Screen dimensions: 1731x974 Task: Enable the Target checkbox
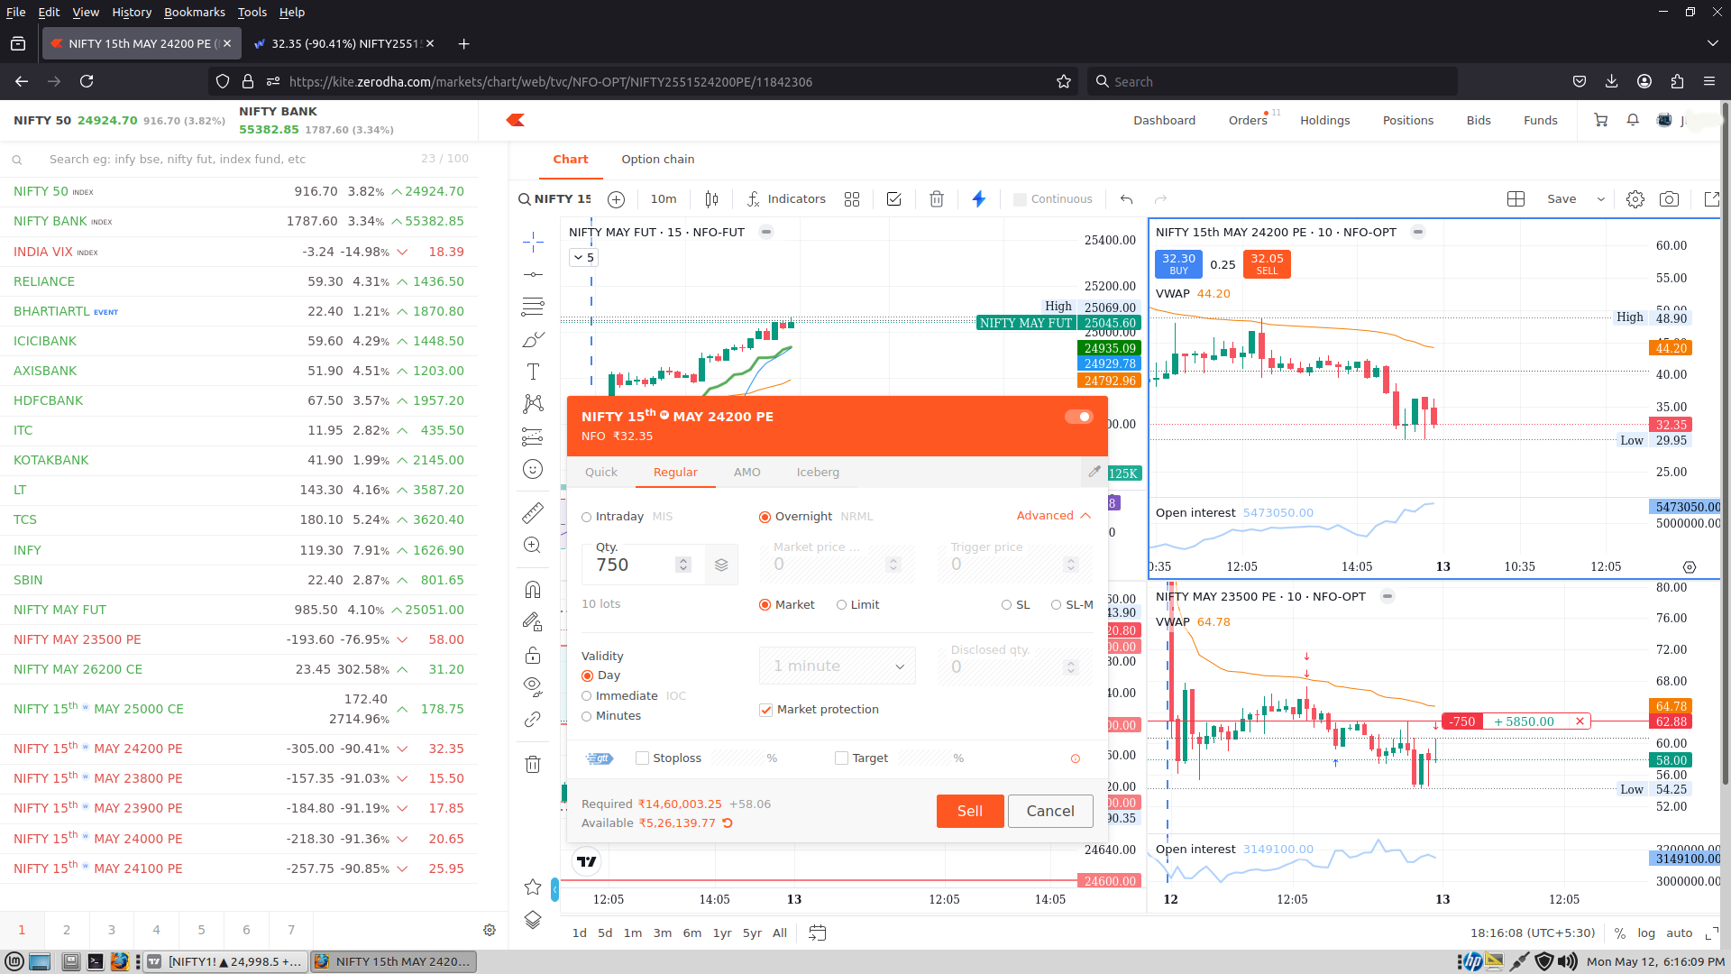point(841,758)
